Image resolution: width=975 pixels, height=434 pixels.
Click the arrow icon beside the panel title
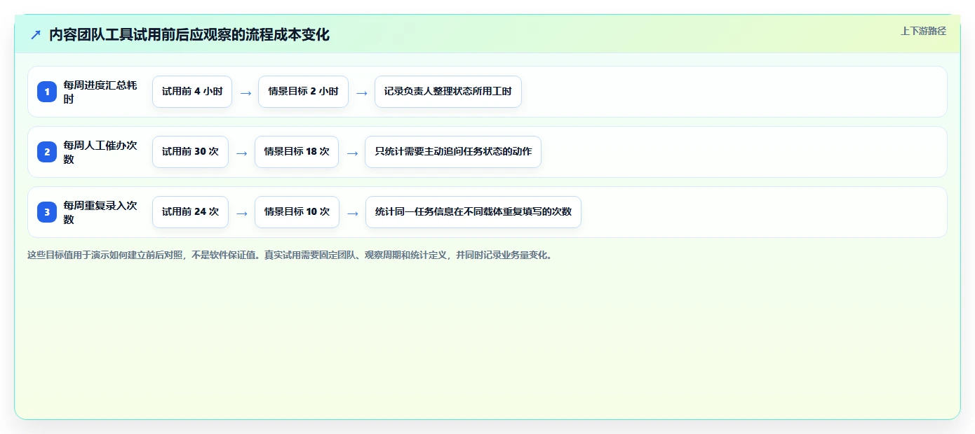coord(35,35)
